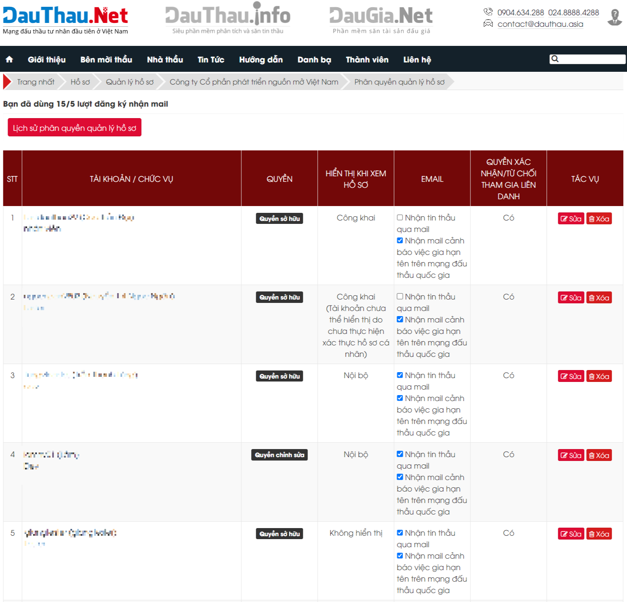
Task: Click the search magnifier icon
Action: [x=555, y=59]
